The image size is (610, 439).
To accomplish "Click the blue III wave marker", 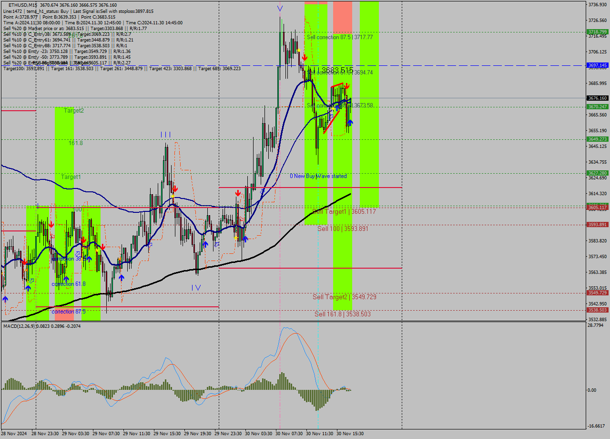I will 166,135.
